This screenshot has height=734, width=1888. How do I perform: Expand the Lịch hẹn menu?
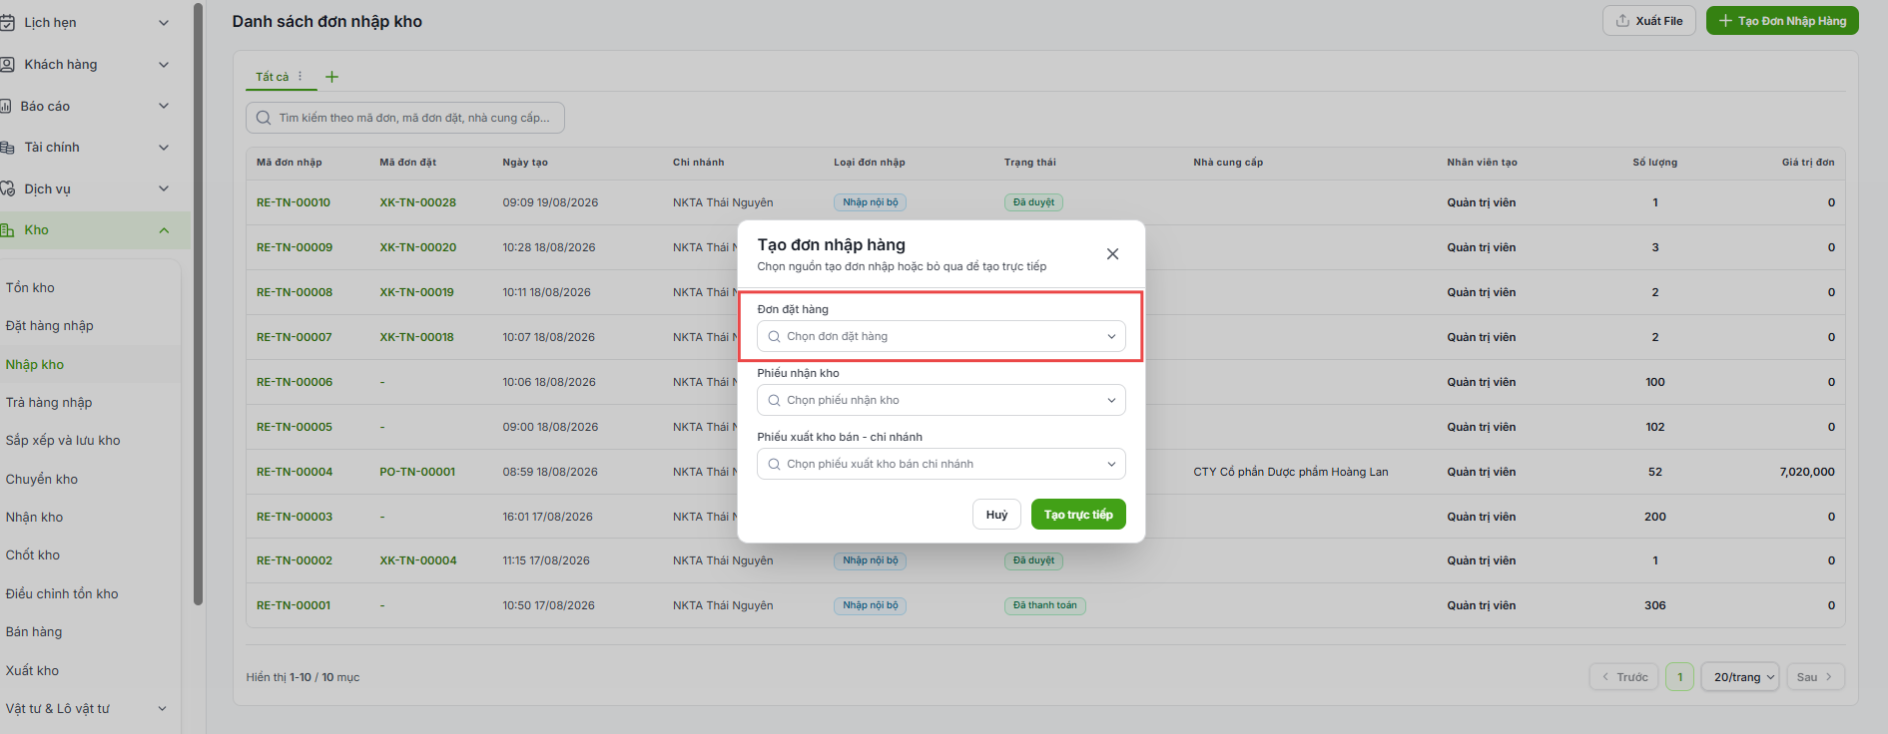click(164, 23)
